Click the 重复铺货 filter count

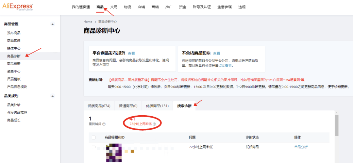[x=90, y=119]
